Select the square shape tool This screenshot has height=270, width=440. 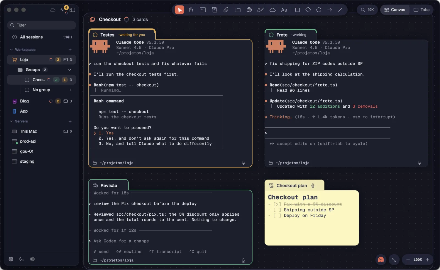[x=297, y=10]
